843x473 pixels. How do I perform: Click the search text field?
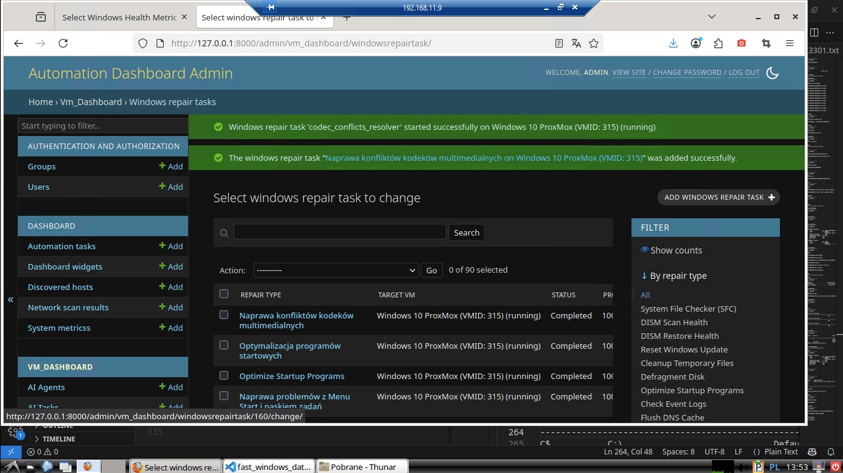(x=340, y=232)
